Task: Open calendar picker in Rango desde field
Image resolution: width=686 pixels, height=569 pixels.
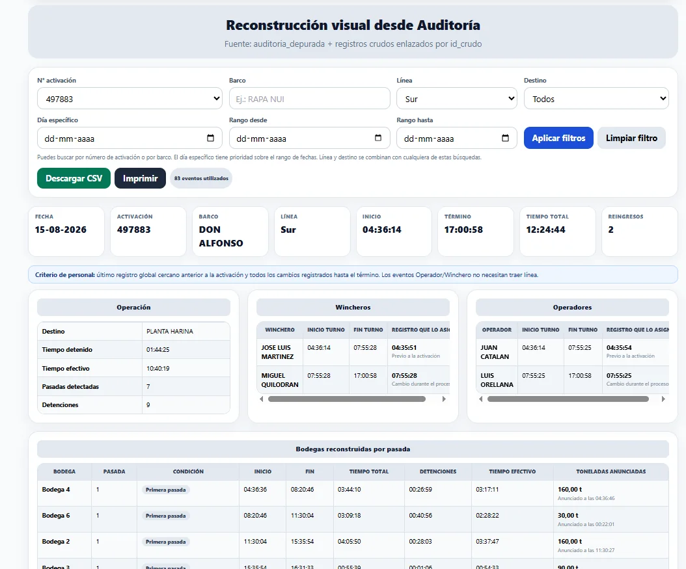Action: (x=378, y=138)
